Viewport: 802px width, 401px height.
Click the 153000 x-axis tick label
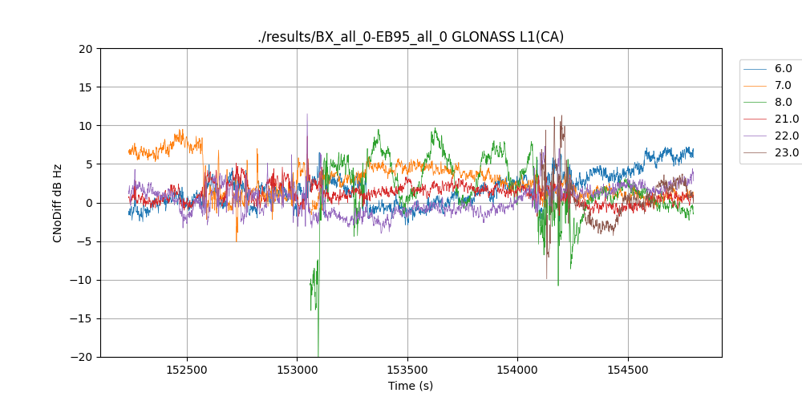[x=297, y=371]
